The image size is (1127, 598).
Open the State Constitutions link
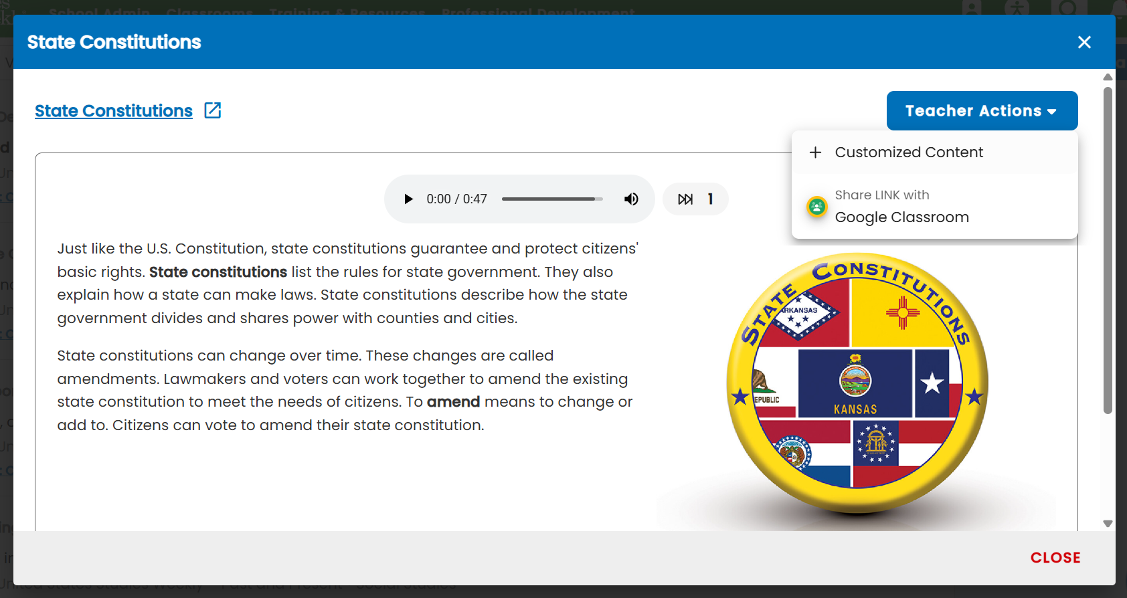click(114, 110)
